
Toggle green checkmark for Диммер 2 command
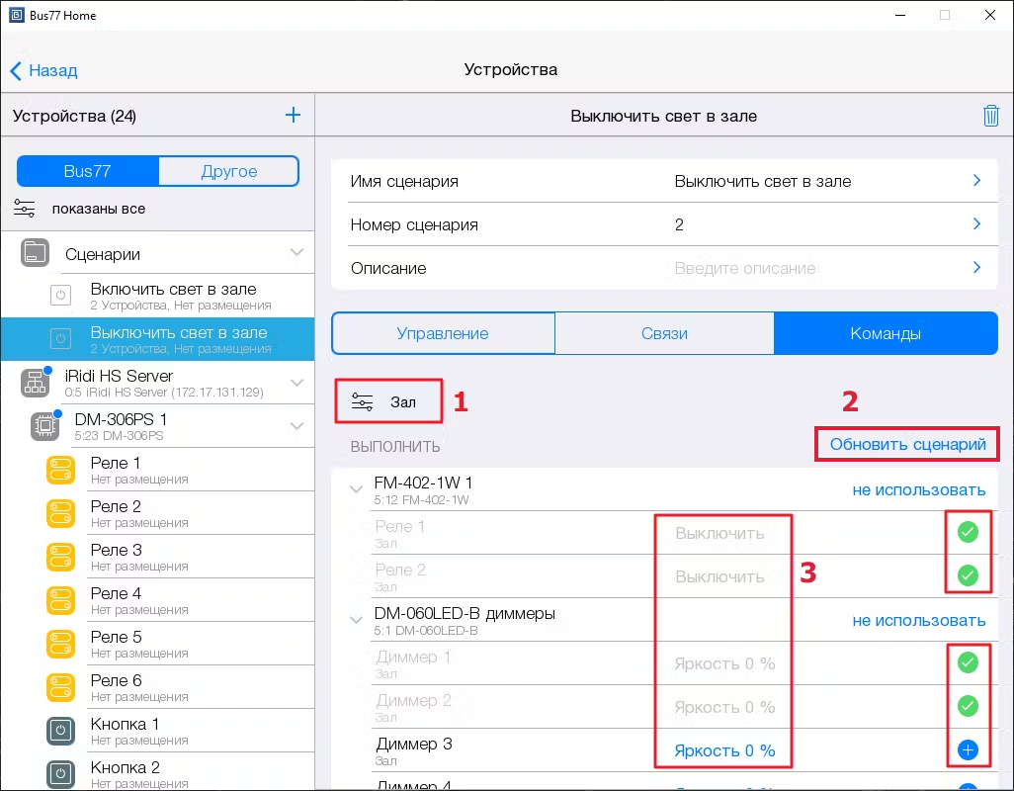point(968,706)
